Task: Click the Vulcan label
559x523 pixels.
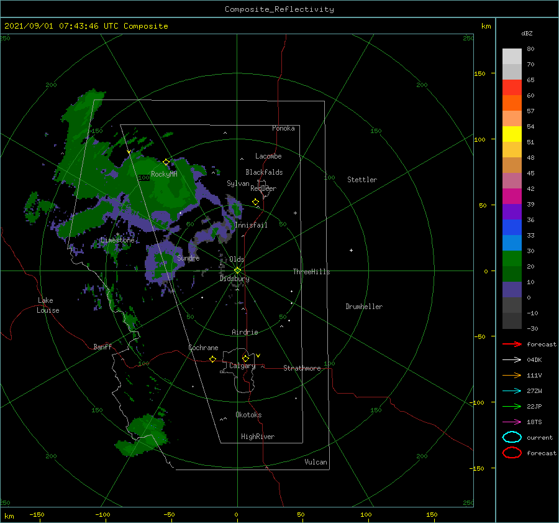Action: click(316, 462)
